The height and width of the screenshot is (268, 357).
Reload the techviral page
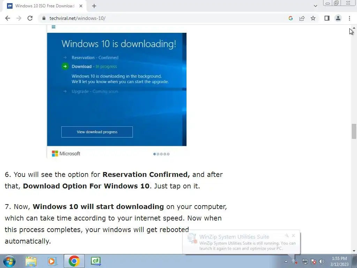30,18
